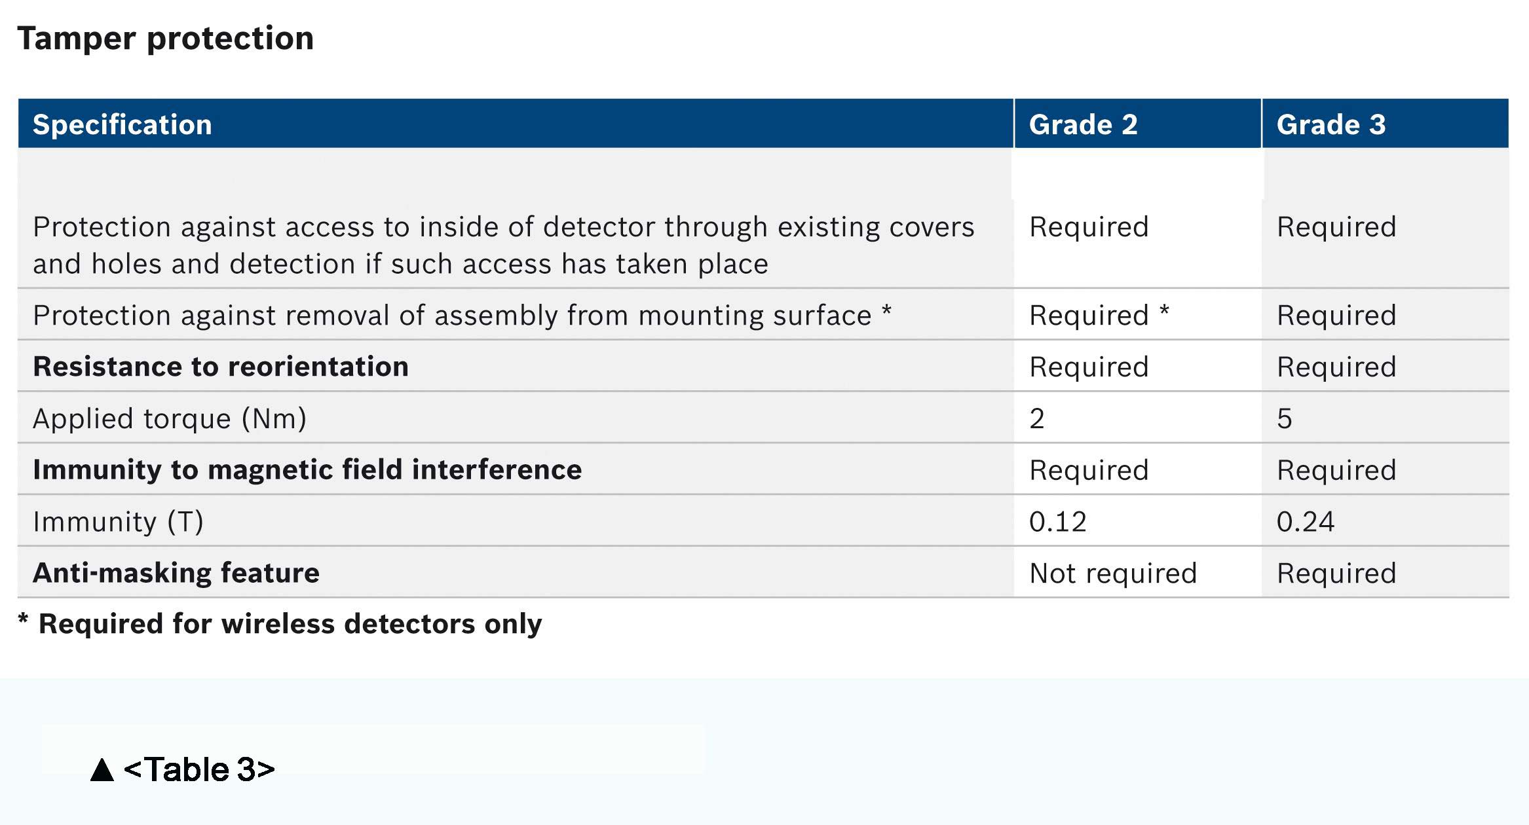
Task: Click the Immunity (T) row label
Action: coord(119,522)
